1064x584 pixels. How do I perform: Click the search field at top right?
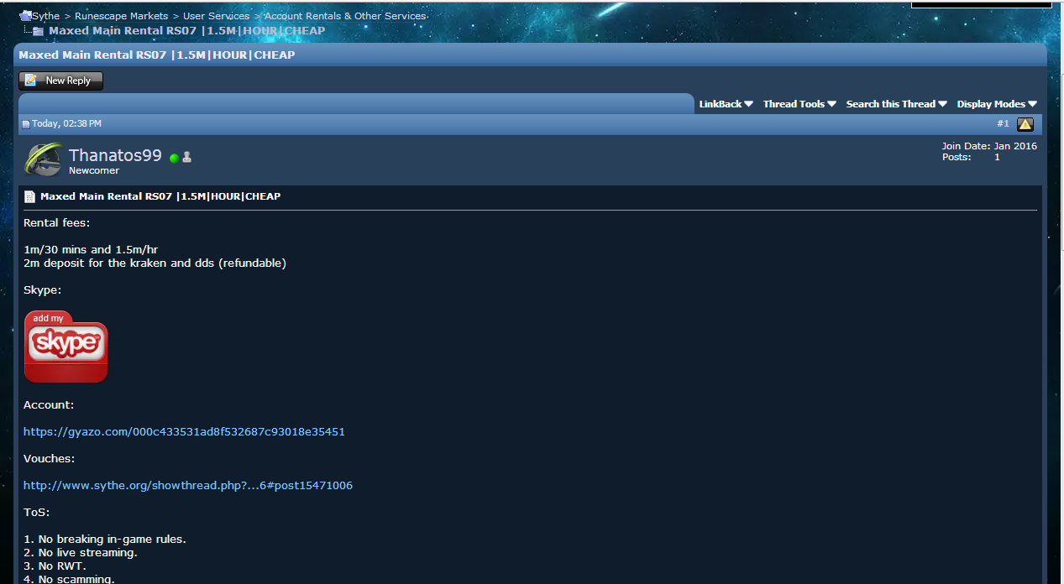[x=981, y=4]
